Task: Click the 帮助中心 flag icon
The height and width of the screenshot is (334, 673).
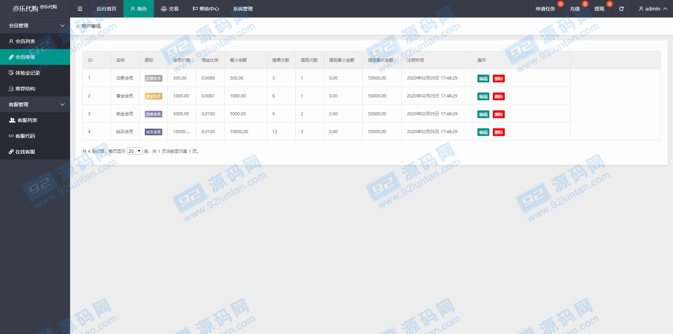Action: [x=195, y=9]
